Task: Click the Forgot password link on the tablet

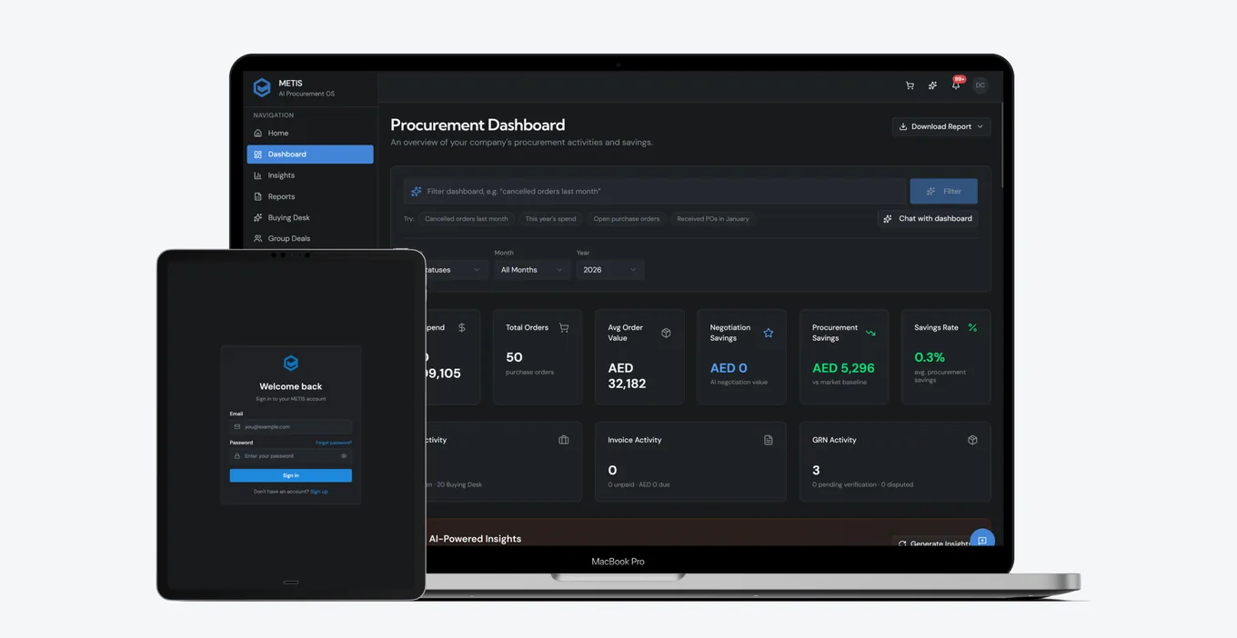Action: coord(334,443)
